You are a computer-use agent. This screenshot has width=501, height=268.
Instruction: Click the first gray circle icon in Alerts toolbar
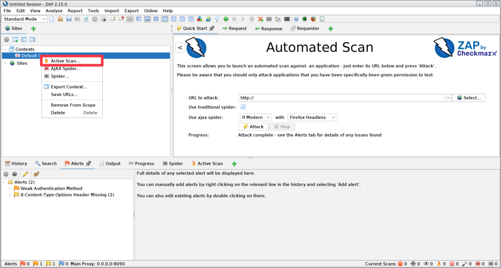(x=6, y=174)
